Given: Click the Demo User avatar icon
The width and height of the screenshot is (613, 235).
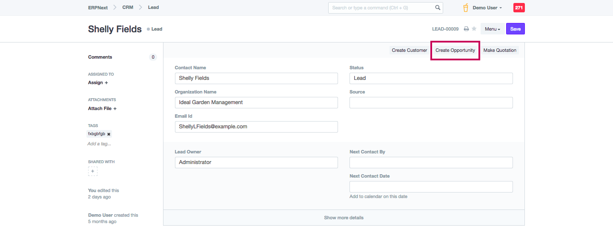Looking at the screenshot, I should [466, 8].
